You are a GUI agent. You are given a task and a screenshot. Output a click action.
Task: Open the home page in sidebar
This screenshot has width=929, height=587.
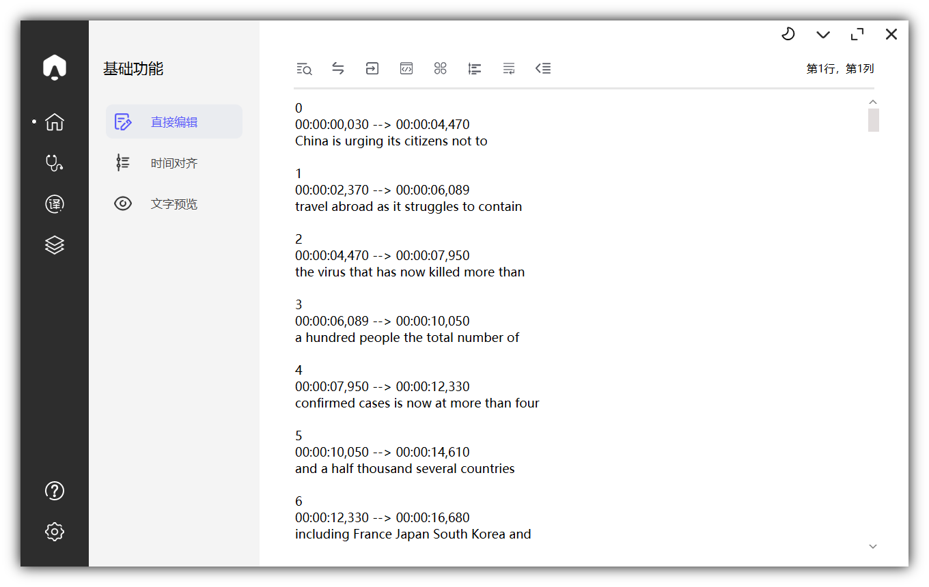(x=55, y=122)
